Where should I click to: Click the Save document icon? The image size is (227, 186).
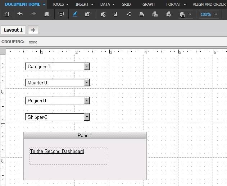click(x=7, y=14)
